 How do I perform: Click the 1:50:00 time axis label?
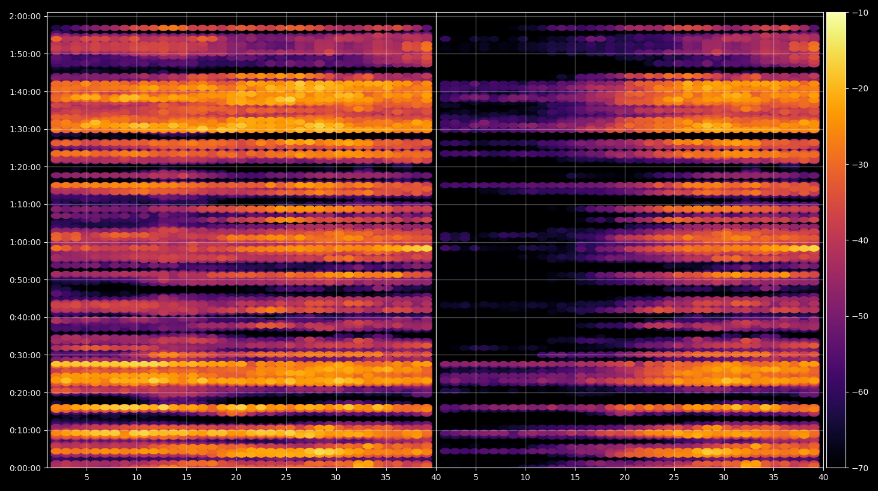click(x=25, y=54)
